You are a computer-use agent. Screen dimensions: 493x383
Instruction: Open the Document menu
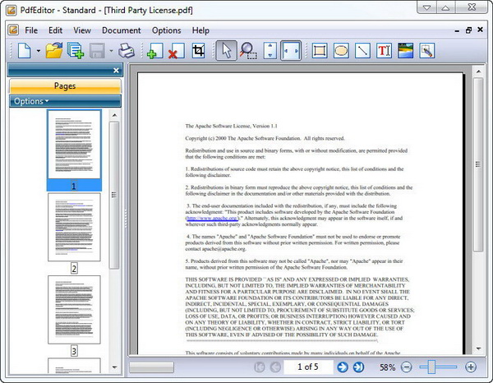(x=121, y=30)
